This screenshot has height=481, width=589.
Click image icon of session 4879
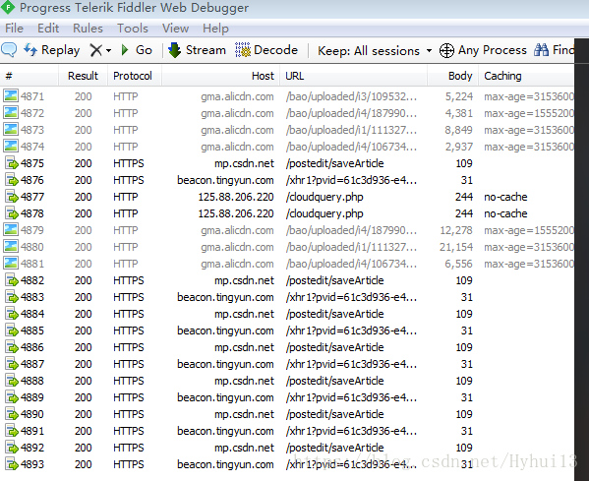point(11,229)
